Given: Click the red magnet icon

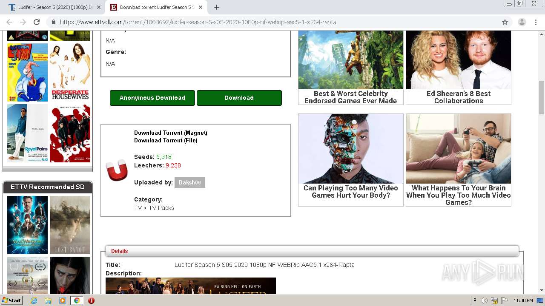Looking at the screenshot, I should pos(117,170).
